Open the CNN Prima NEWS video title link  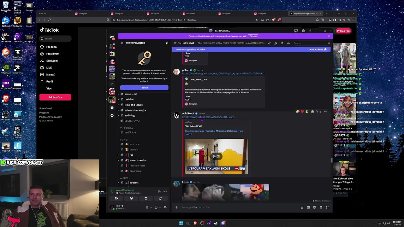tap(214, 132)
